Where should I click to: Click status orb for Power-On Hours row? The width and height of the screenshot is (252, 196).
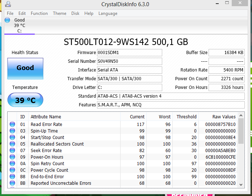[12, 157]
